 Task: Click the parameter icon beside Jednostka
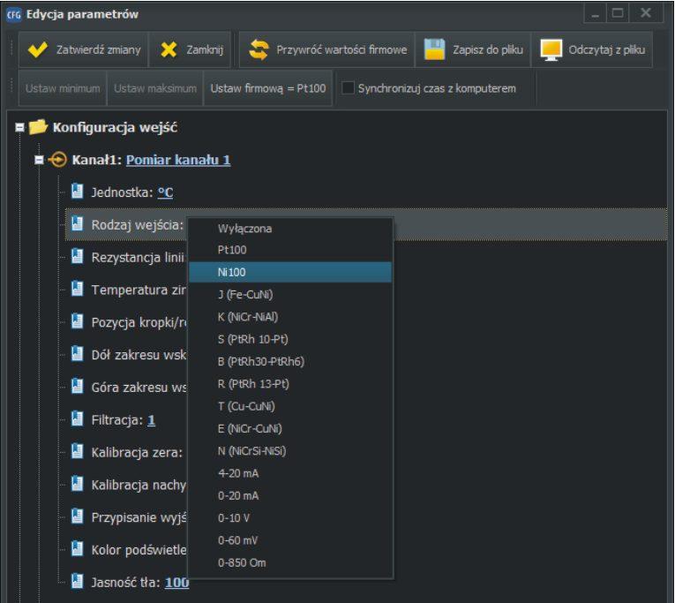tap(77, 191)
